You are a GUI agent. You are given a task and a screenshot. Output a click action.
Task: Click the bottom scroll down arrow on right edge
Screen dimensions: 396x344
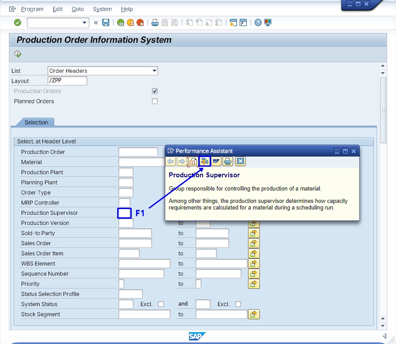383,326
